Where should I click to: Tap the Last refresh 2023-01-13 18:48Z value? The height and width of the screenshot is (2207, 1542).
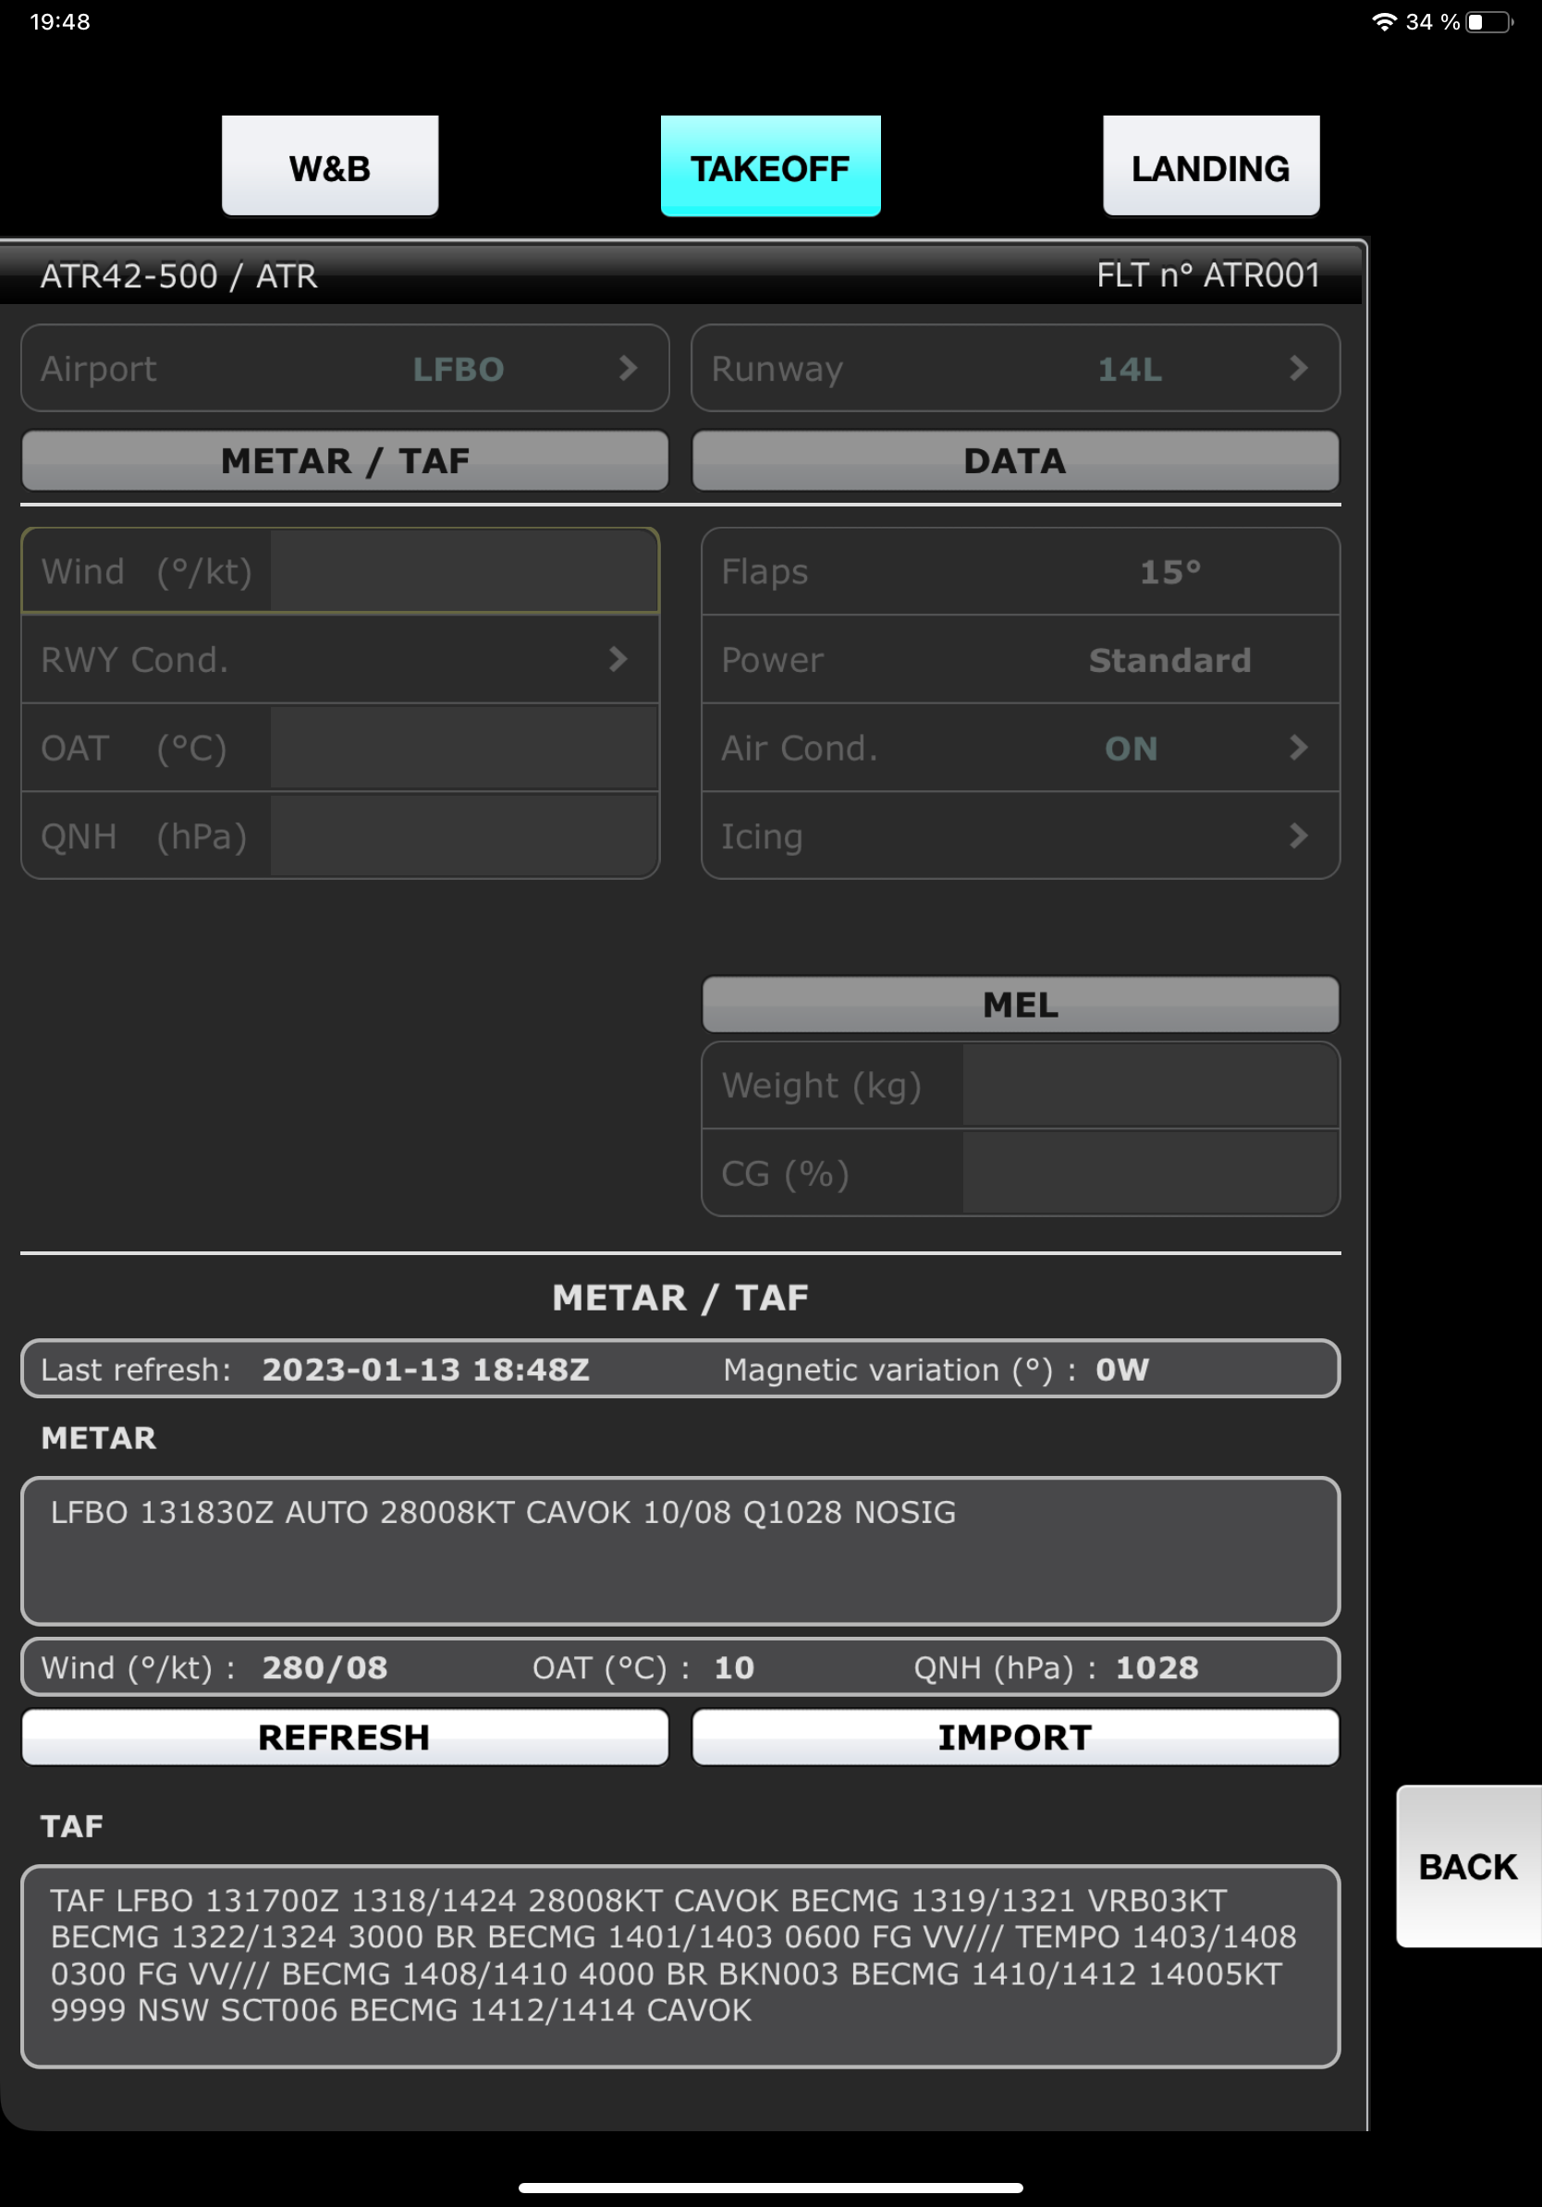(x=426, y=1369)
